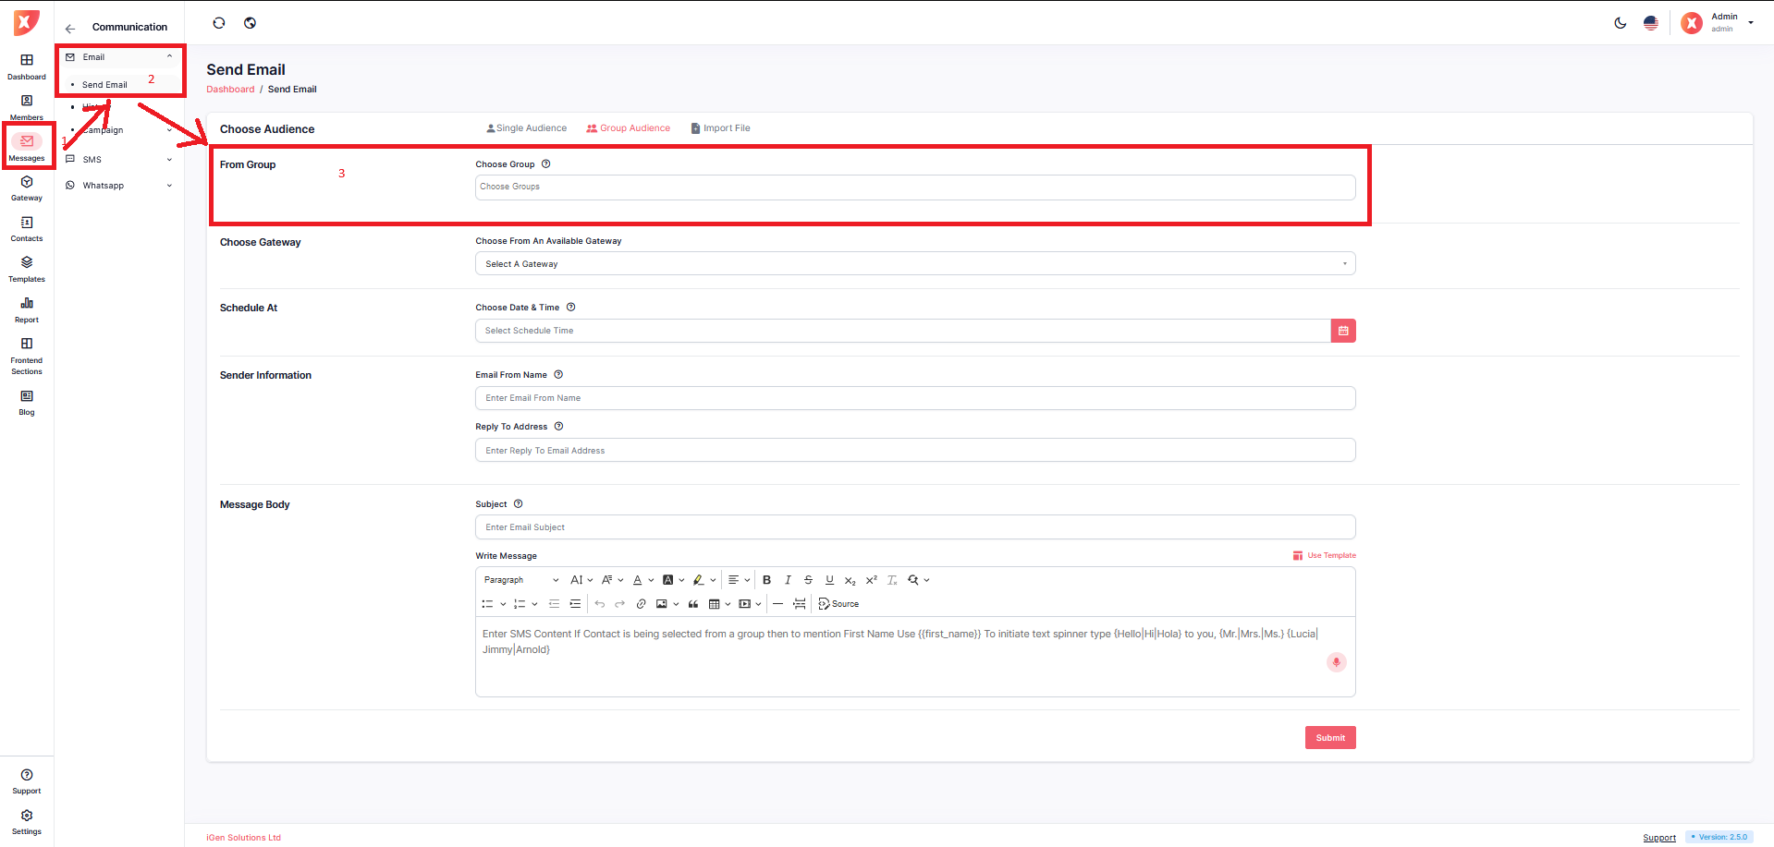This screenshot has height=847, width=1774.
Task: Insert a block quote in the message
Action: (x=693, y=604)
